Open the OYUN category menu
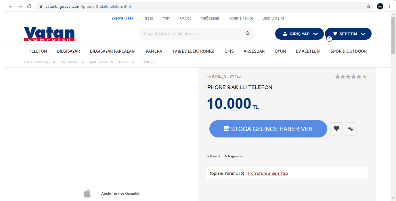 click(x=280, y=51)
